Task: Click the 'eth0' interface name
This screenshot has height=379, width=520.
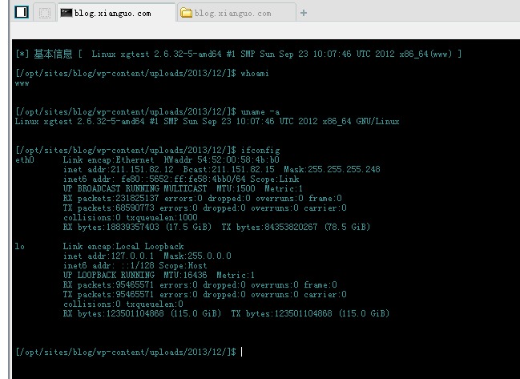Action: tap(25, 159)
